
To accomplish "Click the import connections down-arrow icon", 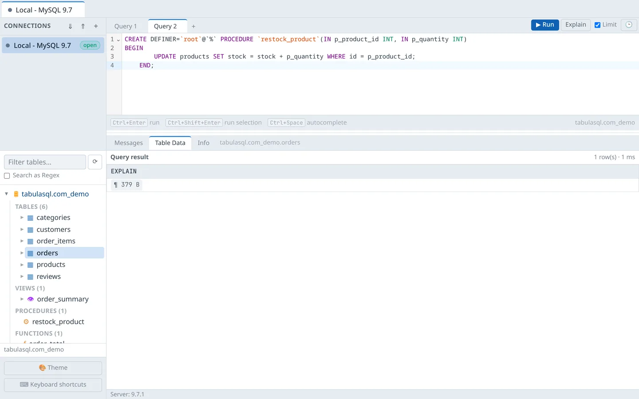I will coord(70,26).
